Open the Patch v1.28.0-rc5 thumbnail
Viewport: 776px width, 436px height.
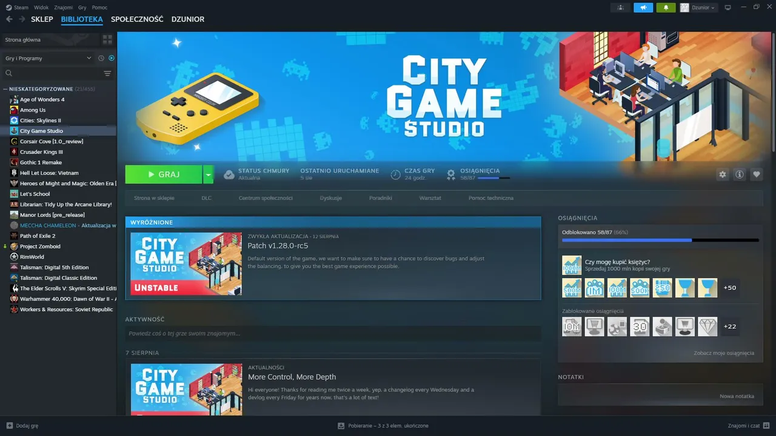[186, 264]
